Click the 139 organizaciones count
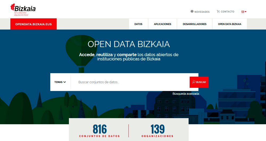 (157, 129)
